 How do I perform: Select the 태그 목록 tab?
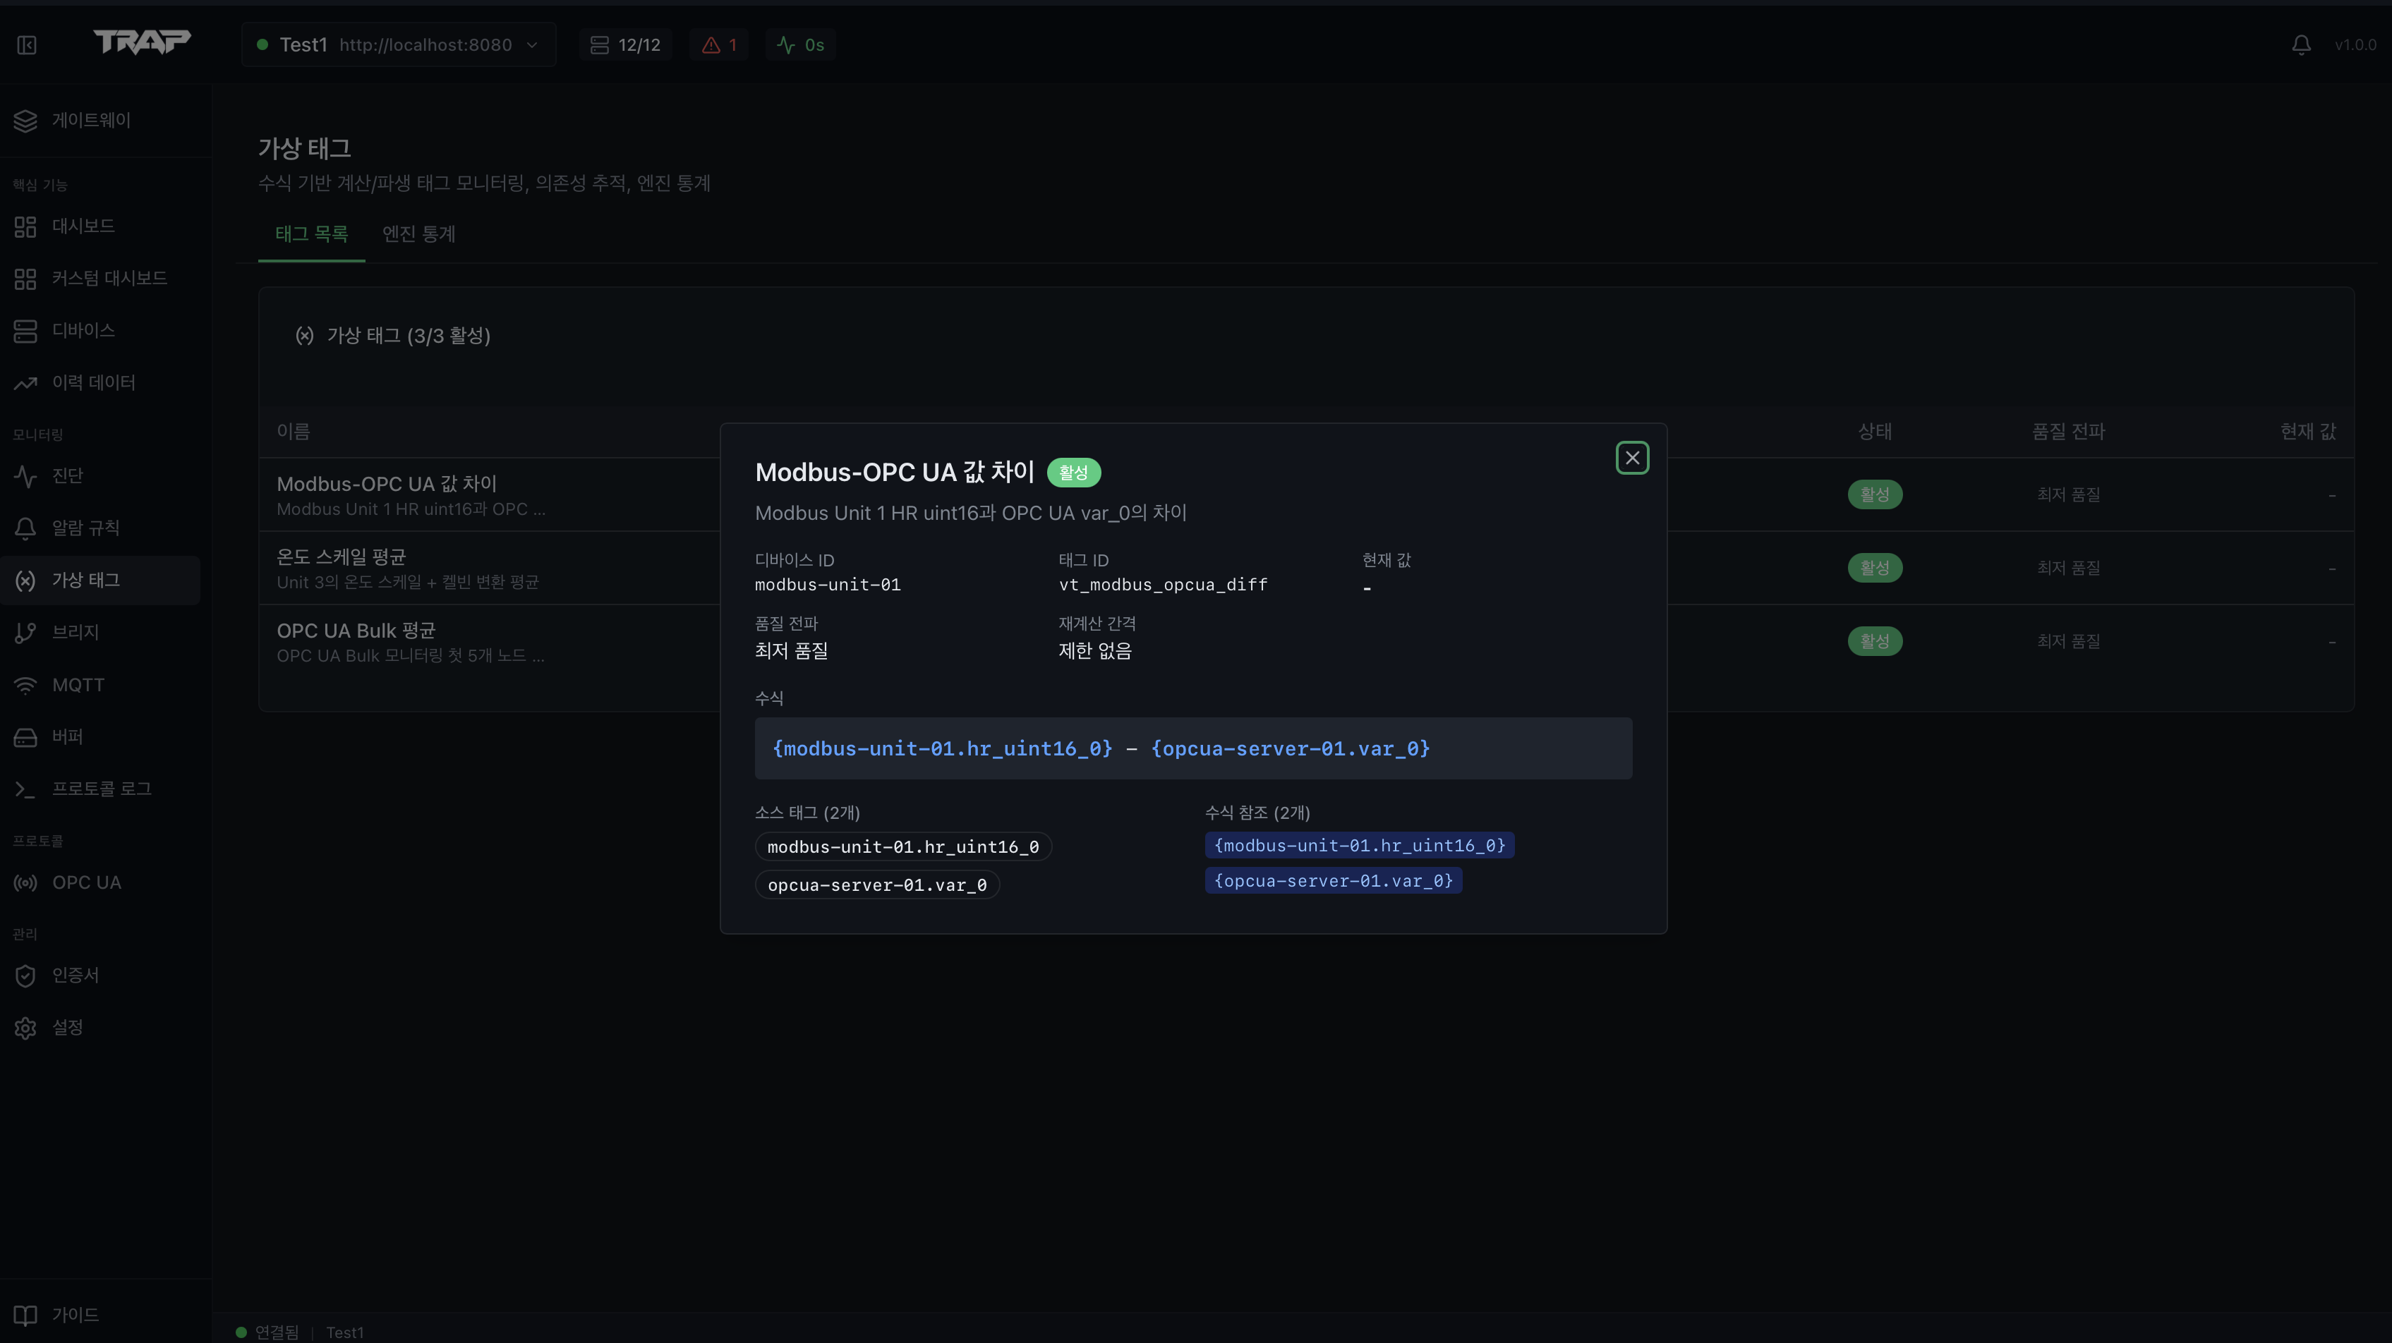(x=311, y=234)
